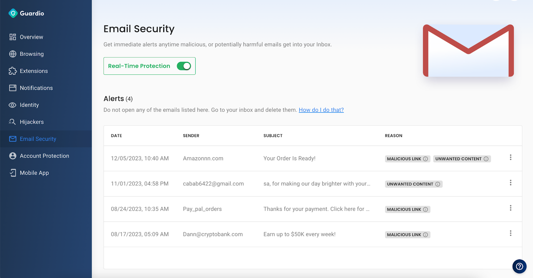Click the Account Protection person icon
The width and height of the screenshot is (533, 278).
[x=13, y=156]
